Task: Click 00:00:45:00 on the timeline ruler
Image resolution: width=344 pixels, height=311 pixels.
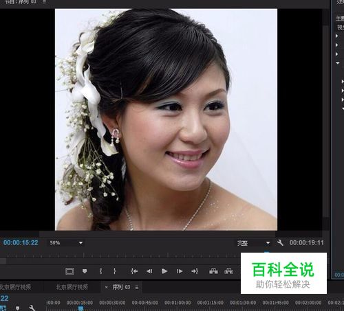Action: point(145,303)
